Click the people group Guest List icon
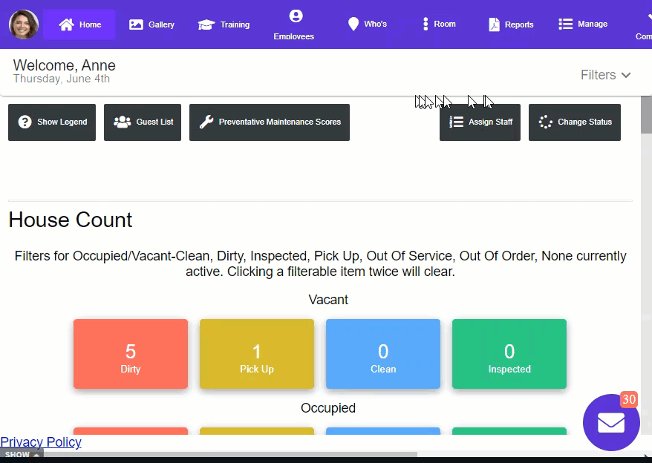Screen dimensions: 652x463 (x=123, y=122)
